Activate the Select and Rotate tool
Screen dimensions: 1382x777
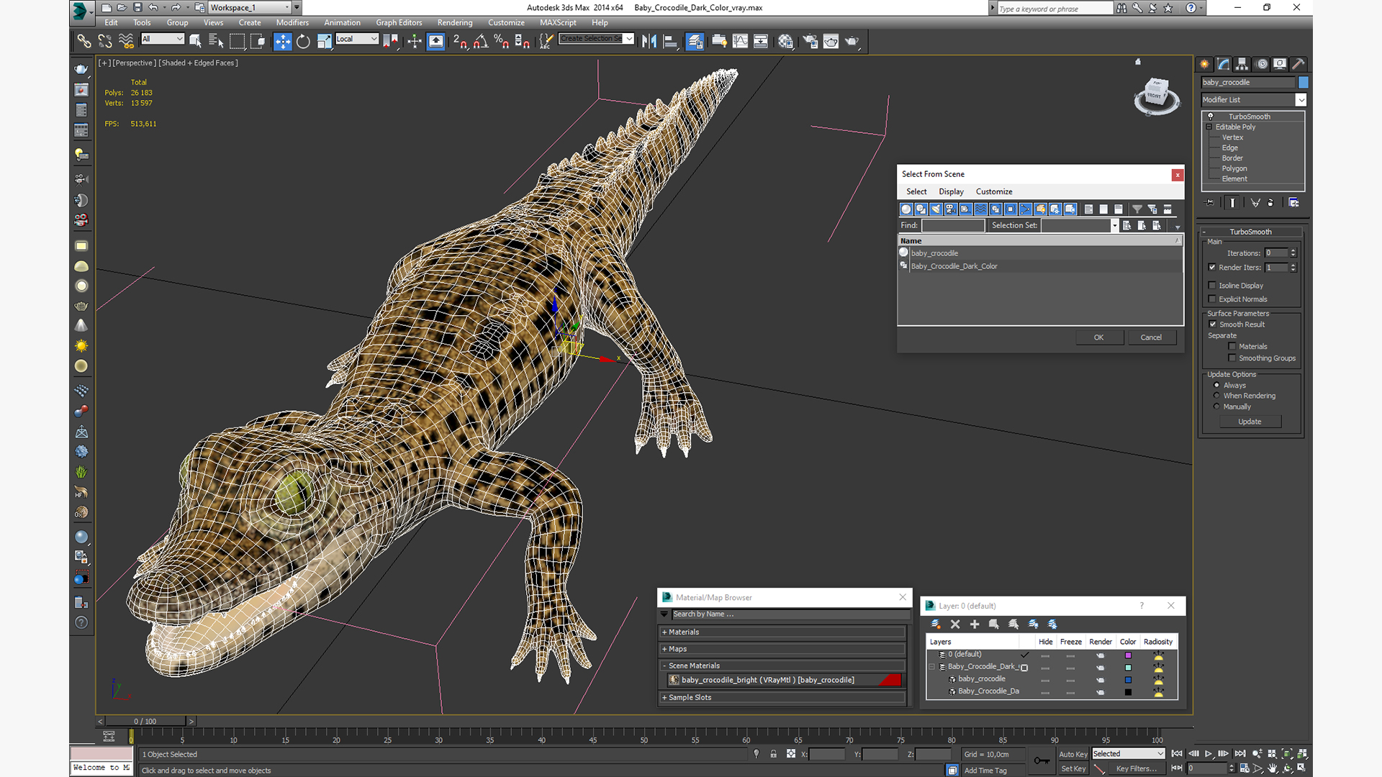(303, 42)
